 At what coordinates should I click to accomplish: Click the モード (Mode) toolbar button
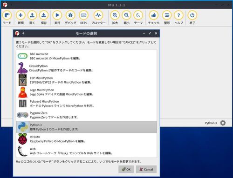[x=7, y=18]
